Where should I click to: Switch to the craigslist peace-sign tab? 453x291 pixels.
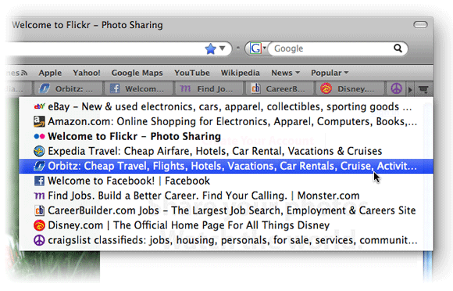pos(397,89)
